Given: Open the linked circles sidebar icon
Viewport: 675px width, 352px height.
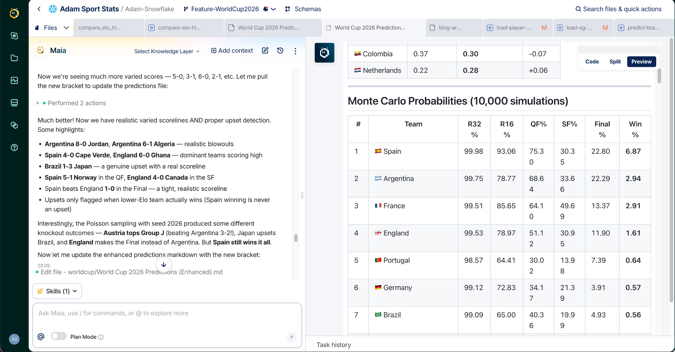Looking at the screenshot, I should tap(14, 125).
